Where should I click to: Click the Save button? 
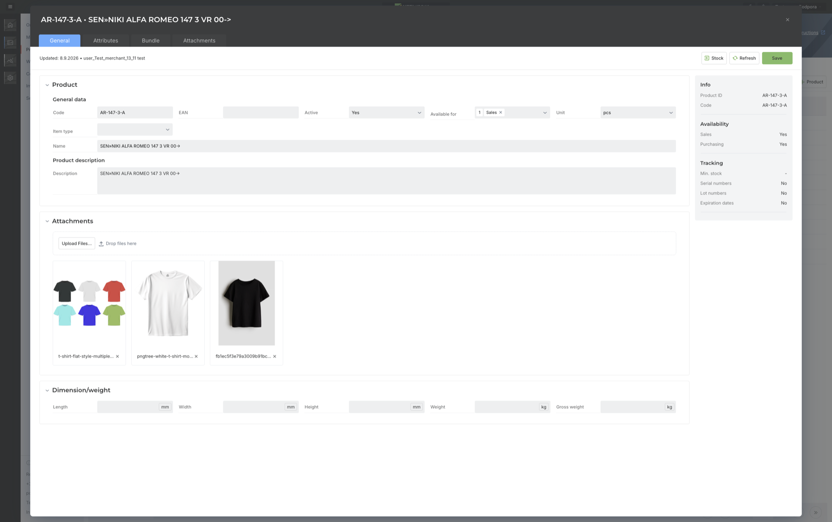[777, 58]
